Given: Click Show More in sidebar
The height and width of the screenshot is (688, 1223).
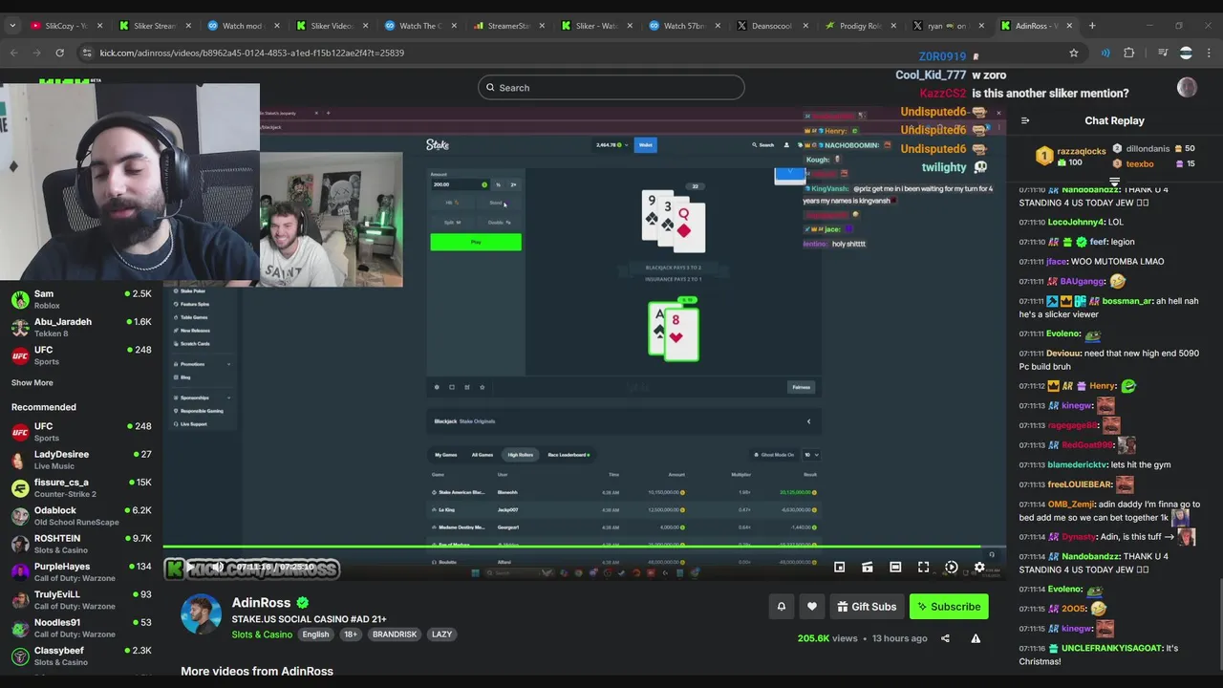Looking at the screenshot, I should tap(32, 383).
